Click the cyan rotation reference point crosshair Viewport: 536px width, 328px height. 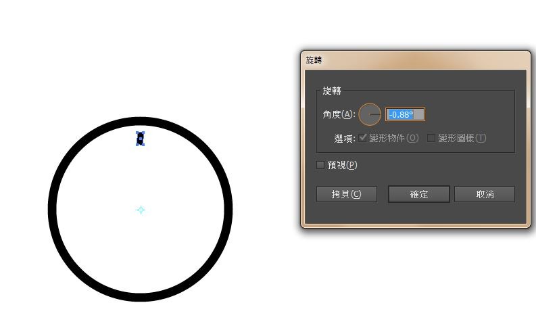(x=141, y=210)
